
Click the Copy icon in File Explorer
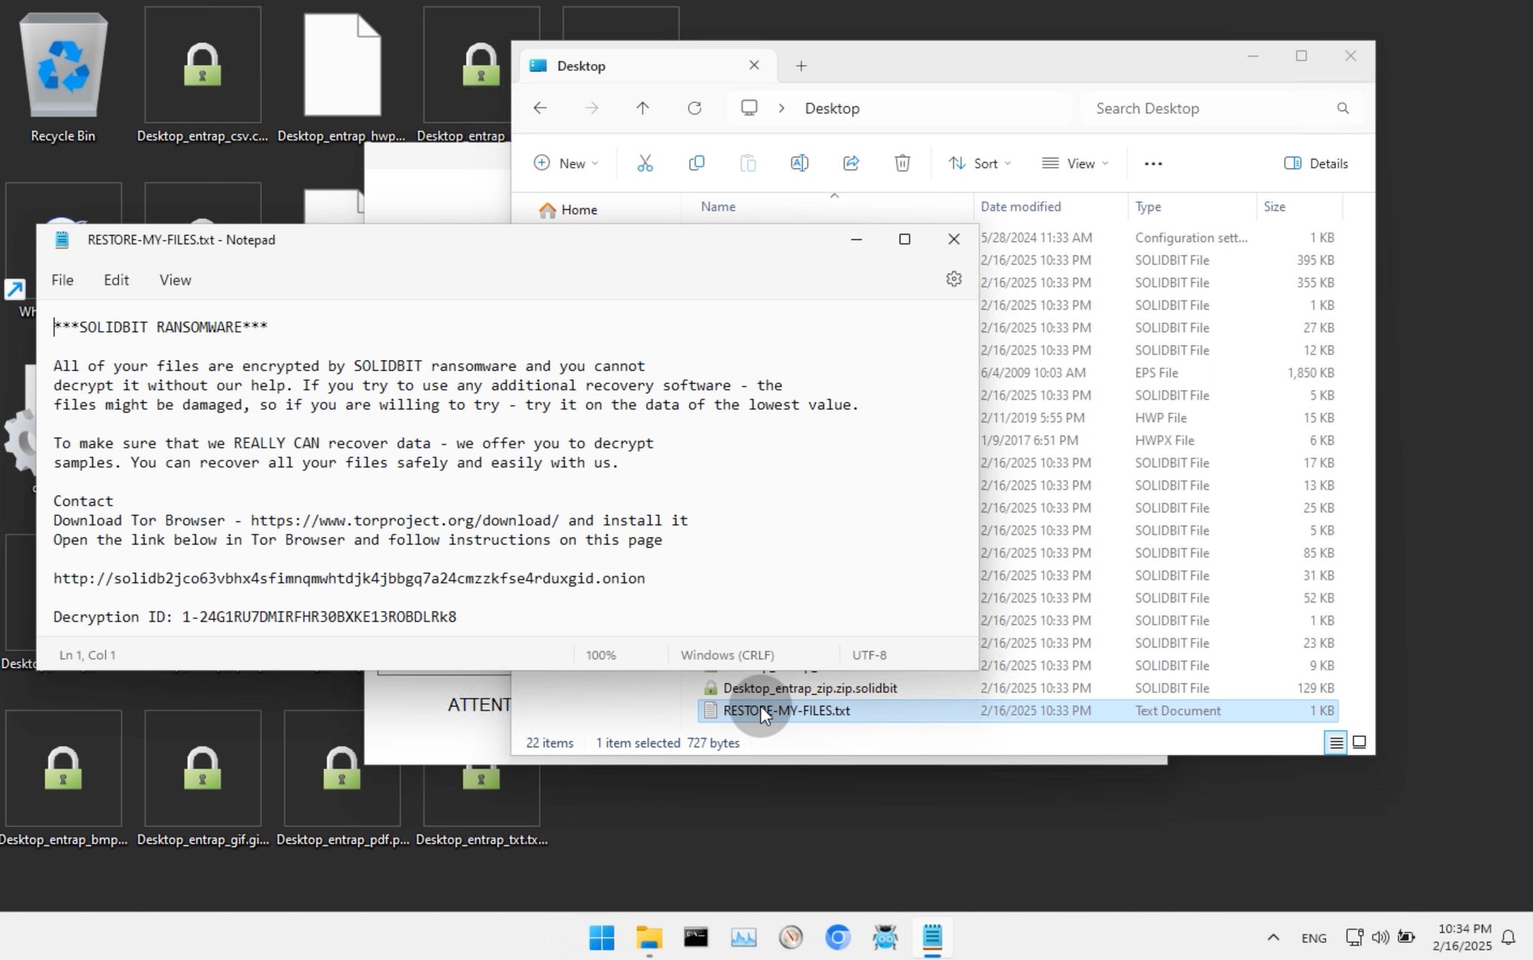pos(696,163)
